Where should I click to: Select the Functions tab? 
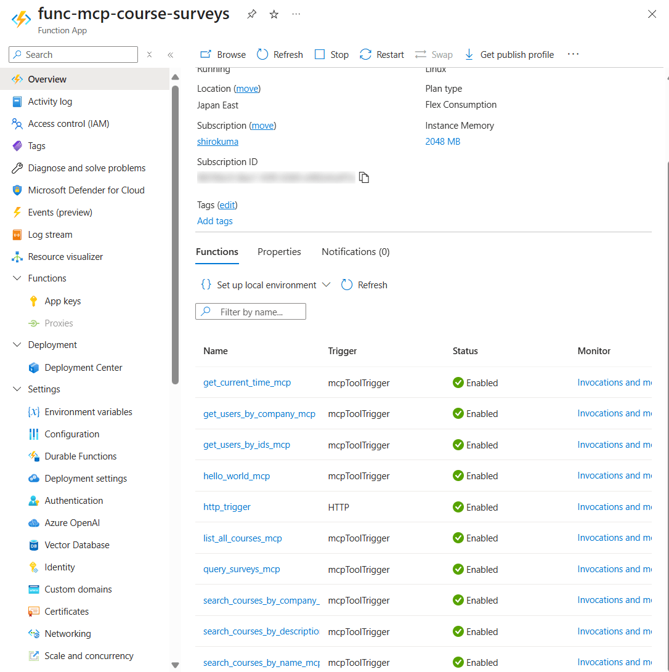point(217,252)
